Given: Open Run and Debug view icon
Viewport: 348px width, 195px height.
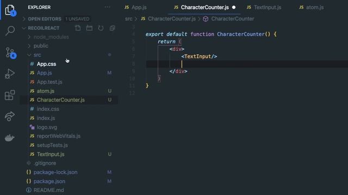Looking at the screenshot, I should (x=10, y=74).
